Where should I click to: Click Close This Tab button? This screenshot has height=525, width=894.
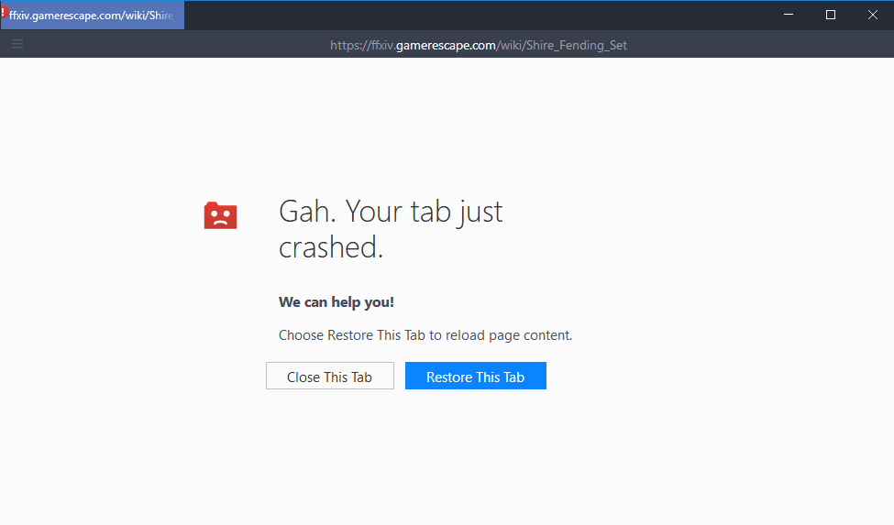pos(329,376)
